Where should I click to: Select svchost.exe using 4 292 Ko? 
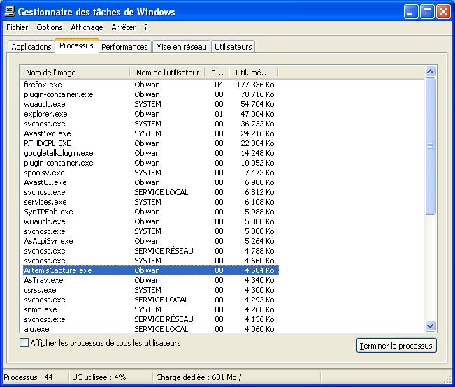coord(151,300)
